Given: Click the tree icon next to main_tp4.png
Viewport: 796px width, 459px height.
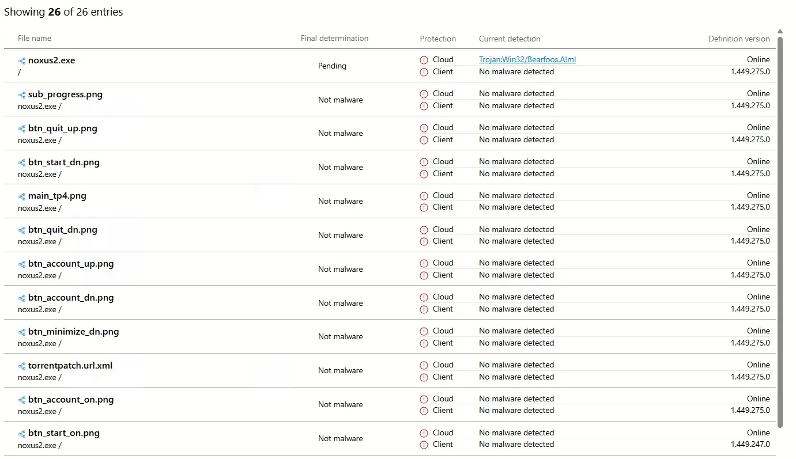Looking at the screenshot, I should [22, 196].
